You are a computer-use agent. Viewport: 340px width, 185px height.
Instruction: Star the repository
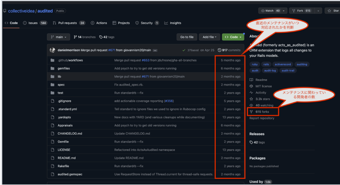click(x=333, y=11)
